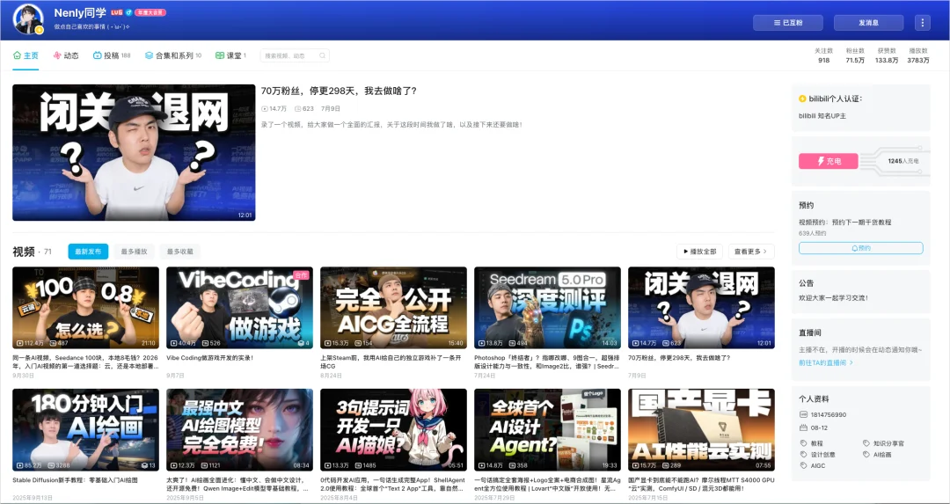Click the 粉丝数 71.5万 stat
Screen dimensions: 950x504
click(x=855, y=55)
